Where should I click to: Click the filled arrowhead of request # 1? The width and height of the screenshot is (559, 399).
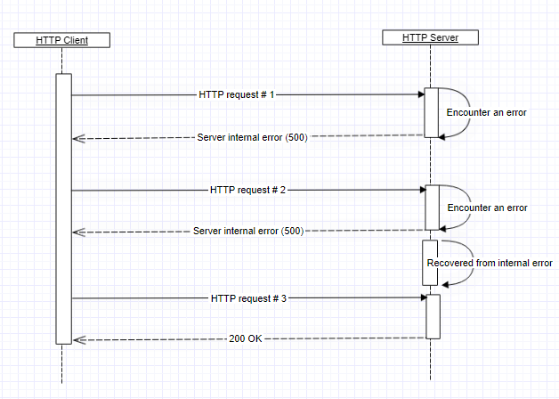[x=421, y=94]
